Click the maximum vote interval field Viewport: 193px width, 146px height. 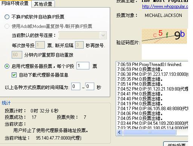90,86
